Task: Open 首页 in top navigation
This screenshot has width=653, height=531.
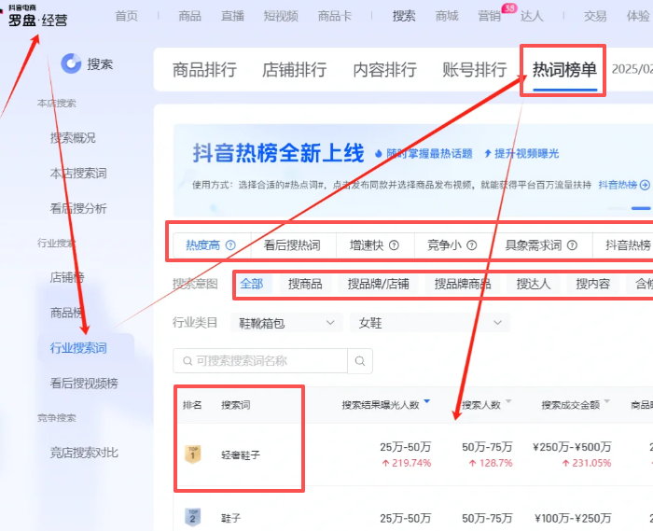Action: point(126,16)
